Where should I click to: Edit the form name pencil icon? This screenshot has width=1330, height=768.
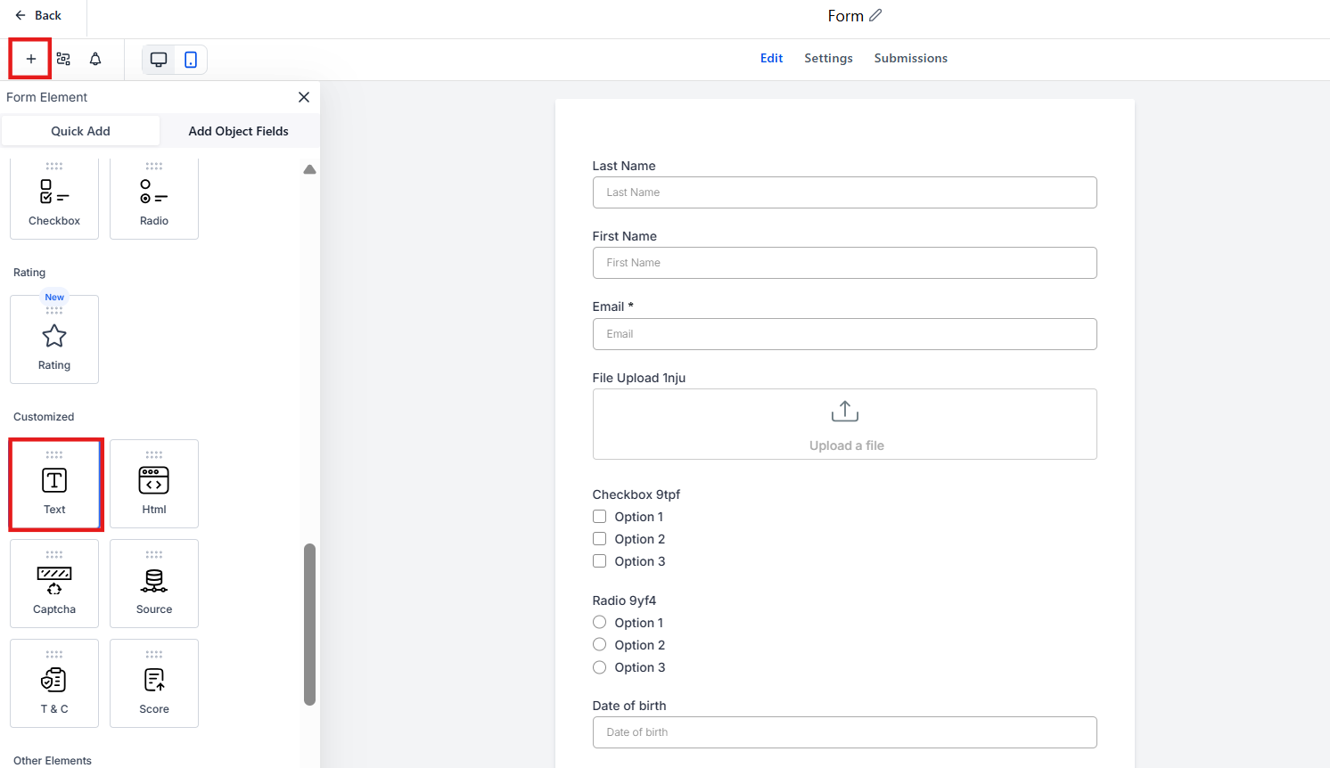tap(875, 15)
